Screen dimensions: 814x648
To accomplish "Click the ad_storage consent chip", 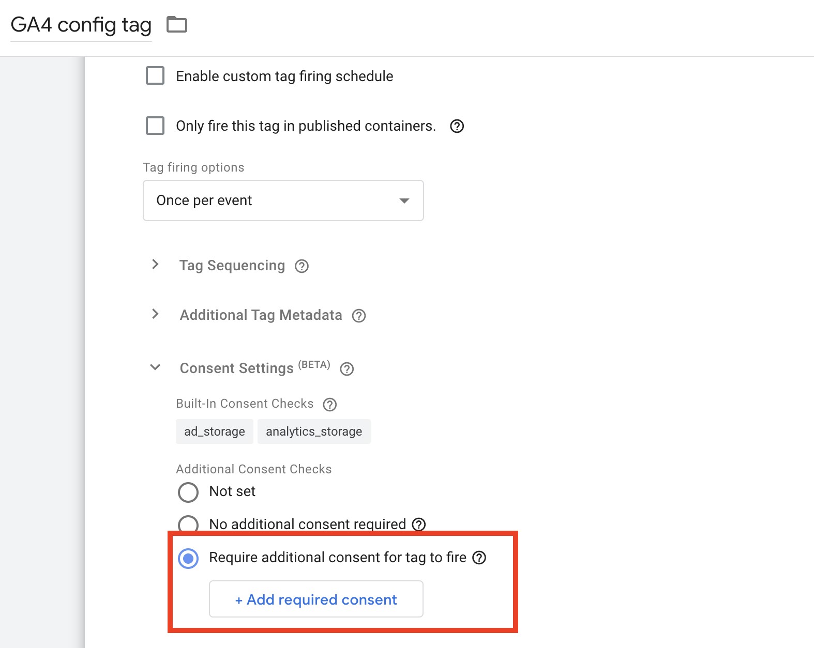I will (x=215, y=431).
